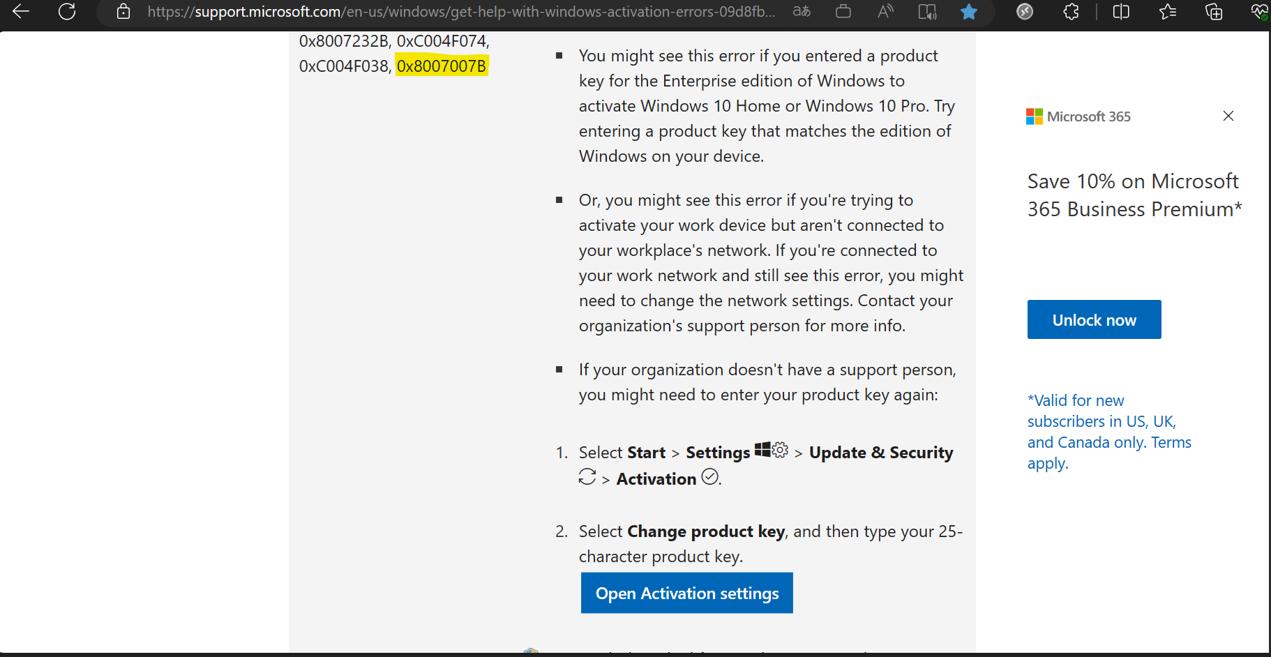Dismiss the Microsoft 365 promotion
The image size is (1271, 657).
(x=1228, y=116)
